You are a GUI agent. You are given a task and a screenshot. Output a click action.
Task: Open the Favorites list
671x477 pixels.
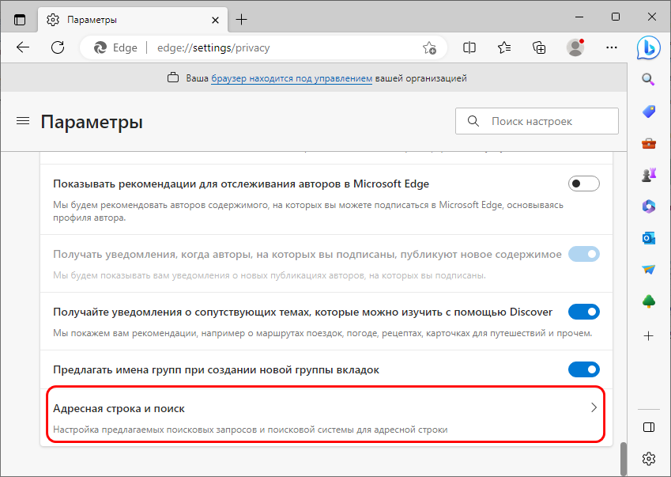pyautogui.click(x=504, y=47)
